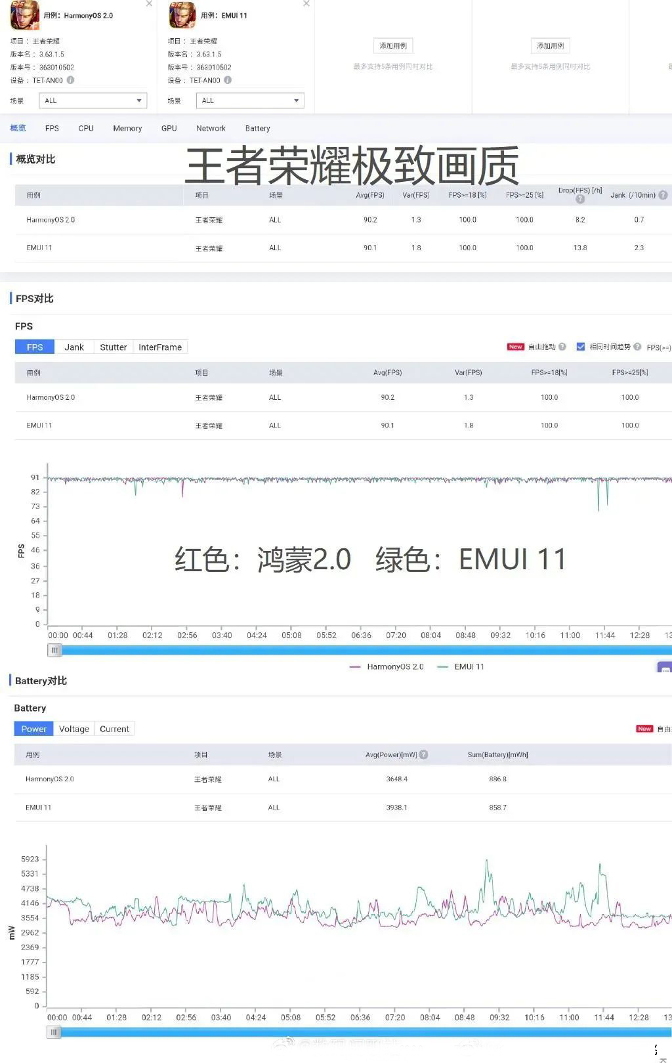The height and width of the screenshot is (1063, 672).
Task: Click the New badge in Battery section
Action: coord(644,729)
